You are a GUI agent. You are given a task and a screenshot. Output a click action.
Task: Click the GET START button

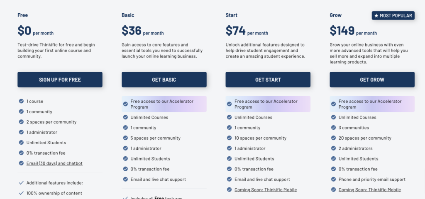click(268, 80)
